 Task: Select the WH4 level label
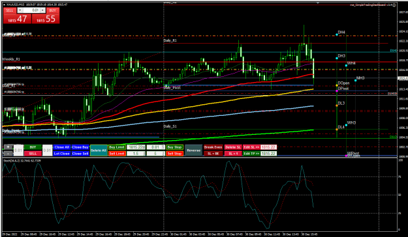click(351, 63)
